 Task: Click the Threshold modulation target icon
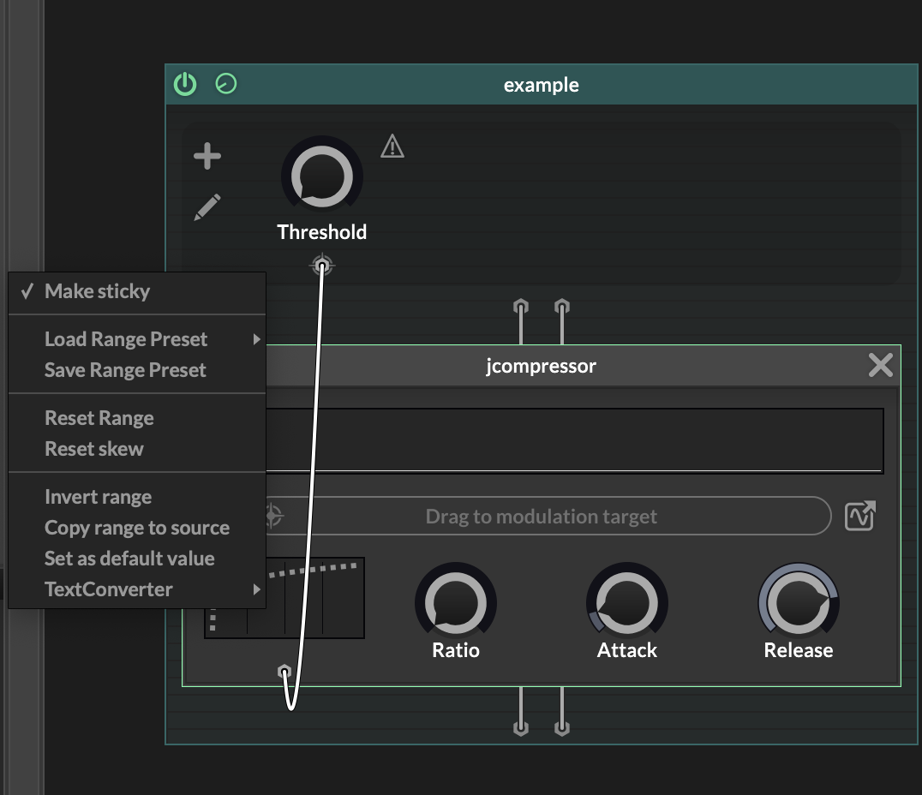(x=322, y=266)
